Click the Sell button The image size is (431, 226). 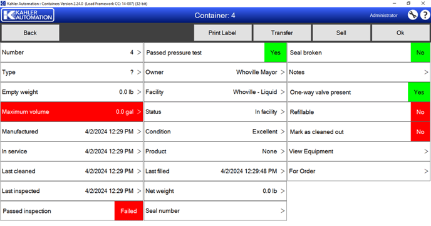341,33
